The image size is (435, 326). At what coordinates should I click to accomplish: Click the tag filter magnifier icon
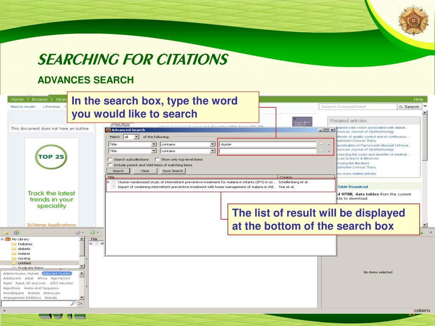point(73,304)
